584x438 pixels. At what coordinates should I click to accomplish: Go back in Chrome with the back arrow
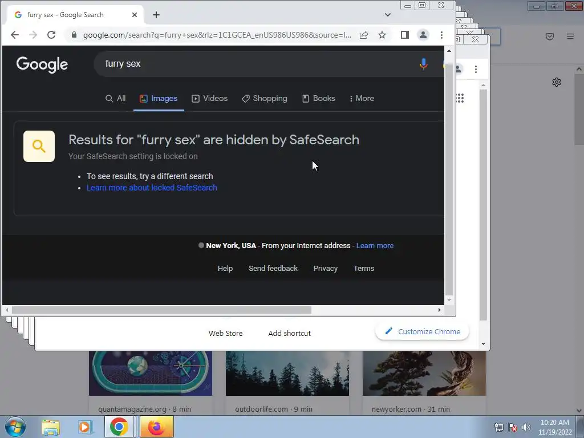click(14, 35)
